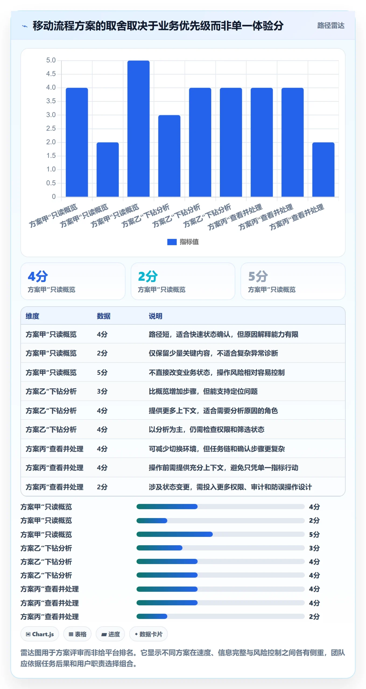Open the Chart.js chip

pos(40,634)
